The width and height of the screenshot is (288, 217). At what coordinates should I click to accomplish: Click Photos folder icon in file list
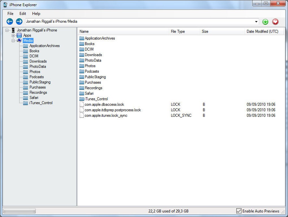click(x=82, y=66)
